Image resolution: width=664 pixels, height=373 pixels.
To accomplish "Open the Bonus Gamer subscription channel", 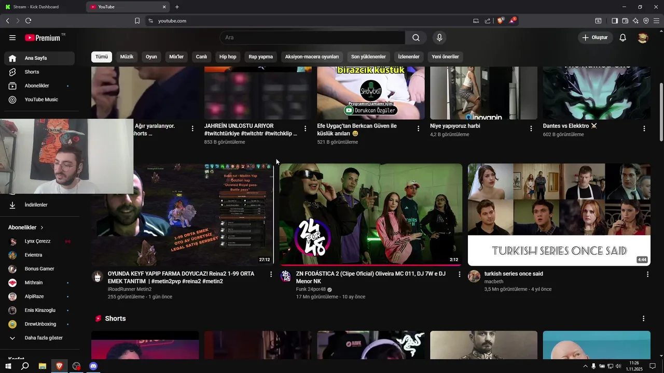I will coord(39,269).
